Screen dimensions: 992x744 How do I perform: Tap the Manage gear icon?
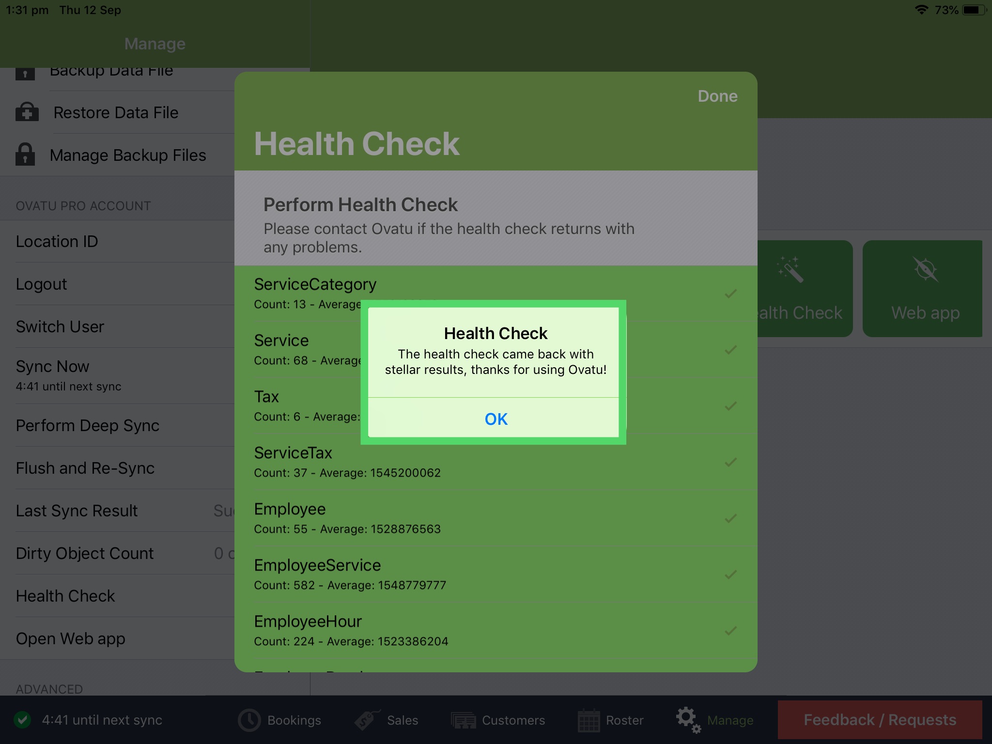click(687, 720)
